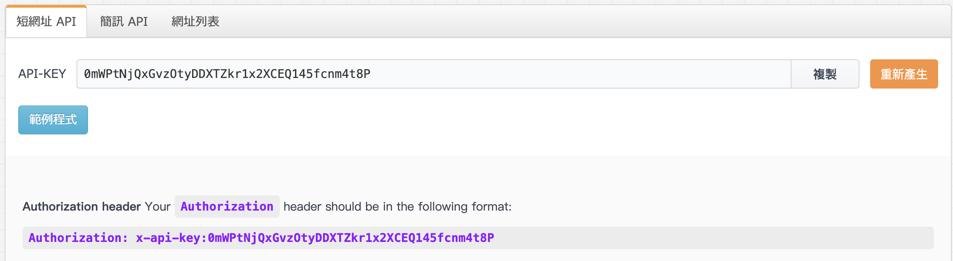This screenshot has height=261, width=953.
Task: Click 'x-api-key' in the header example
Action: (168, 238)
